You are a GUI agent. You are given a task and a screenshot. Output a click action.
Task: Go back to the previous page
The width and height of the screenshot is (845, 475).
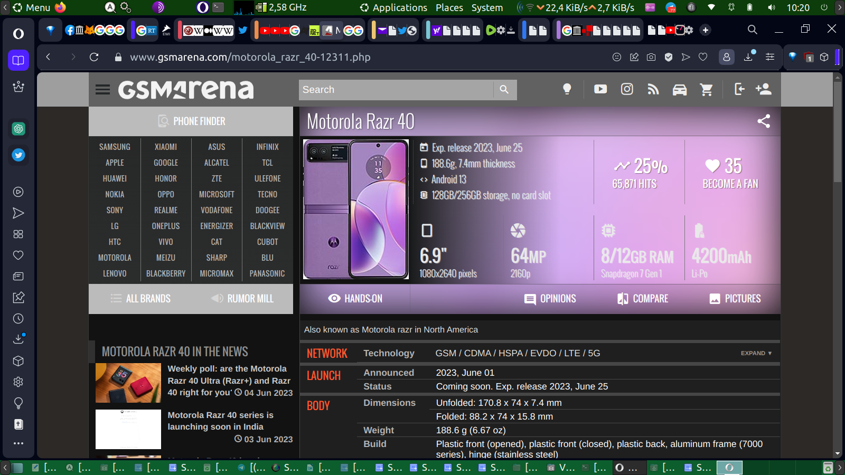(x=48, y=57)
